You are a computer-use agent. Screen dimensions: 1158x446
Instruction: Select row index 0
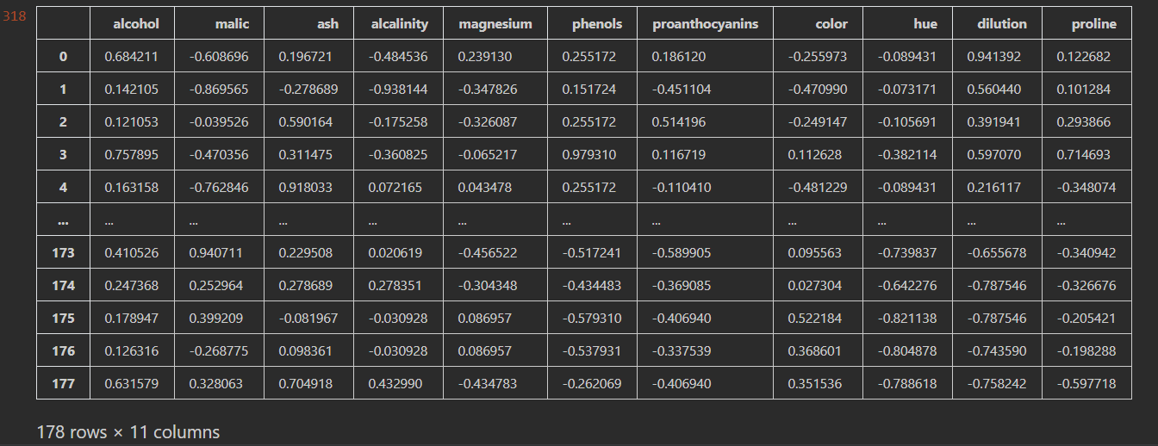(63, 57)
